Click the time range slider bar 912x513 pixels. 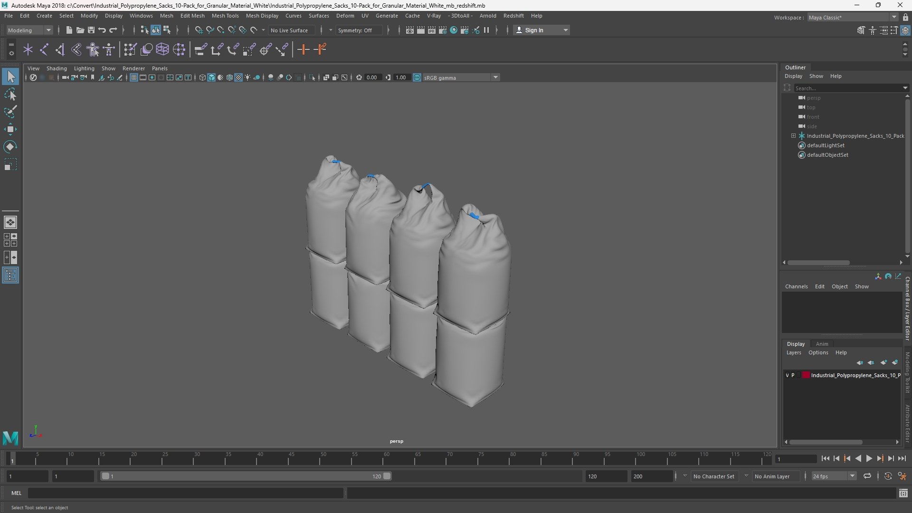(246, 476)
